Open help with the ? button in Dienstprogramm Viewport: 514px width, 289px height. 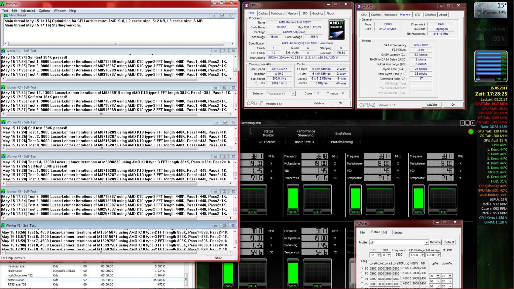tap(462, 123)
